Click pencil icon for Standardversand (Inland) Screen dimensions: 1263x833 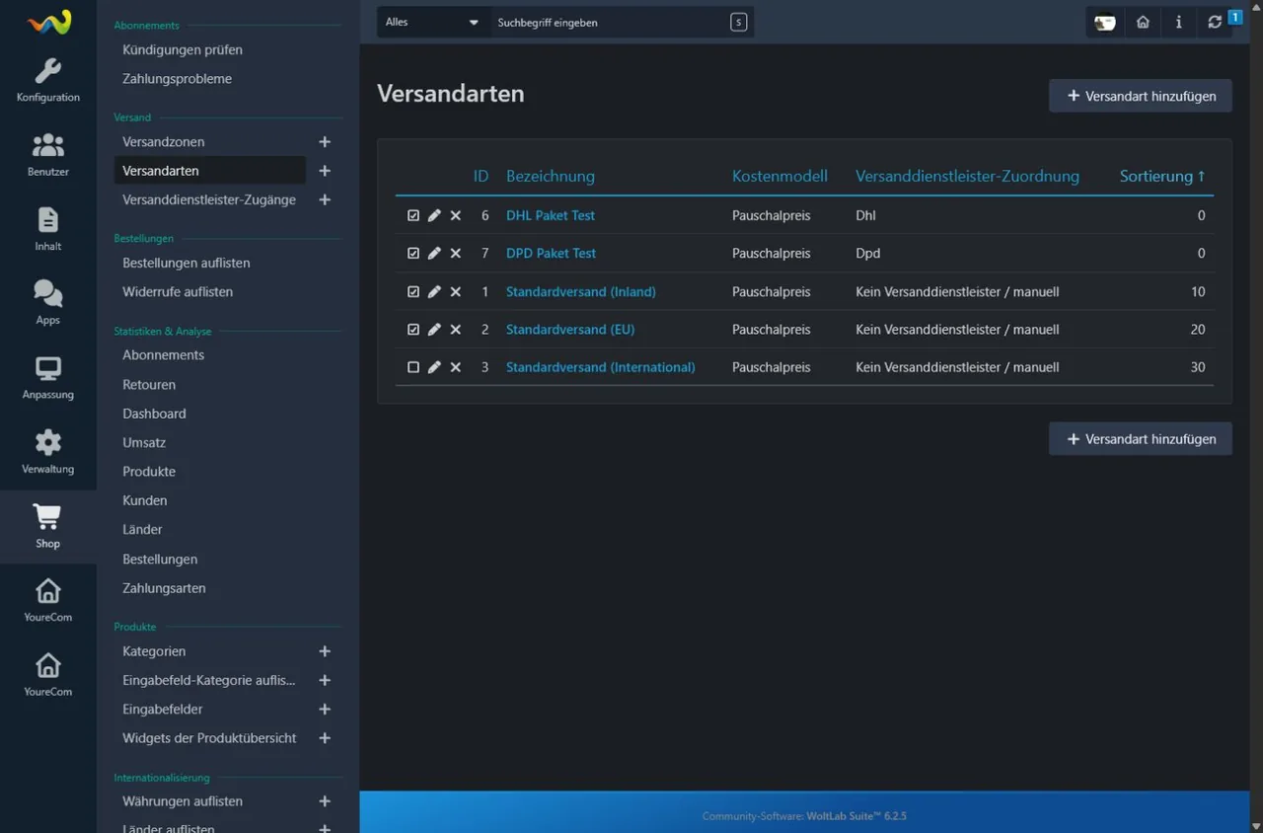coord(434,292)
